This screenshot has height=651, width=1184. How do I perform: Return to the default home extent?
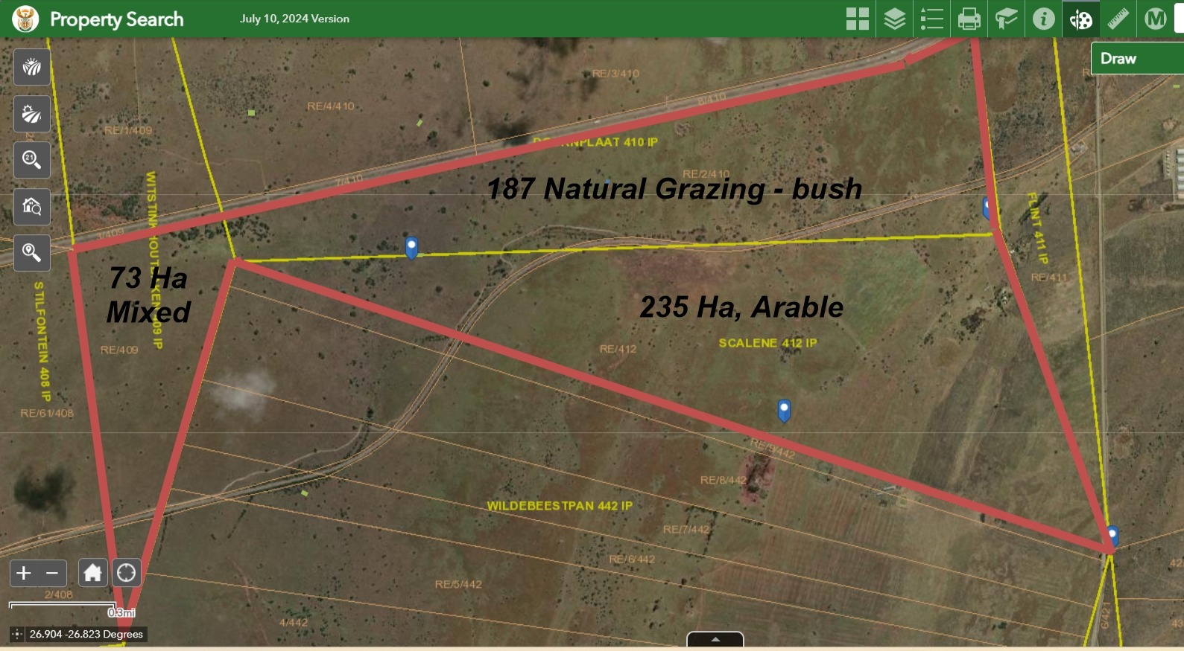[92, 573]
